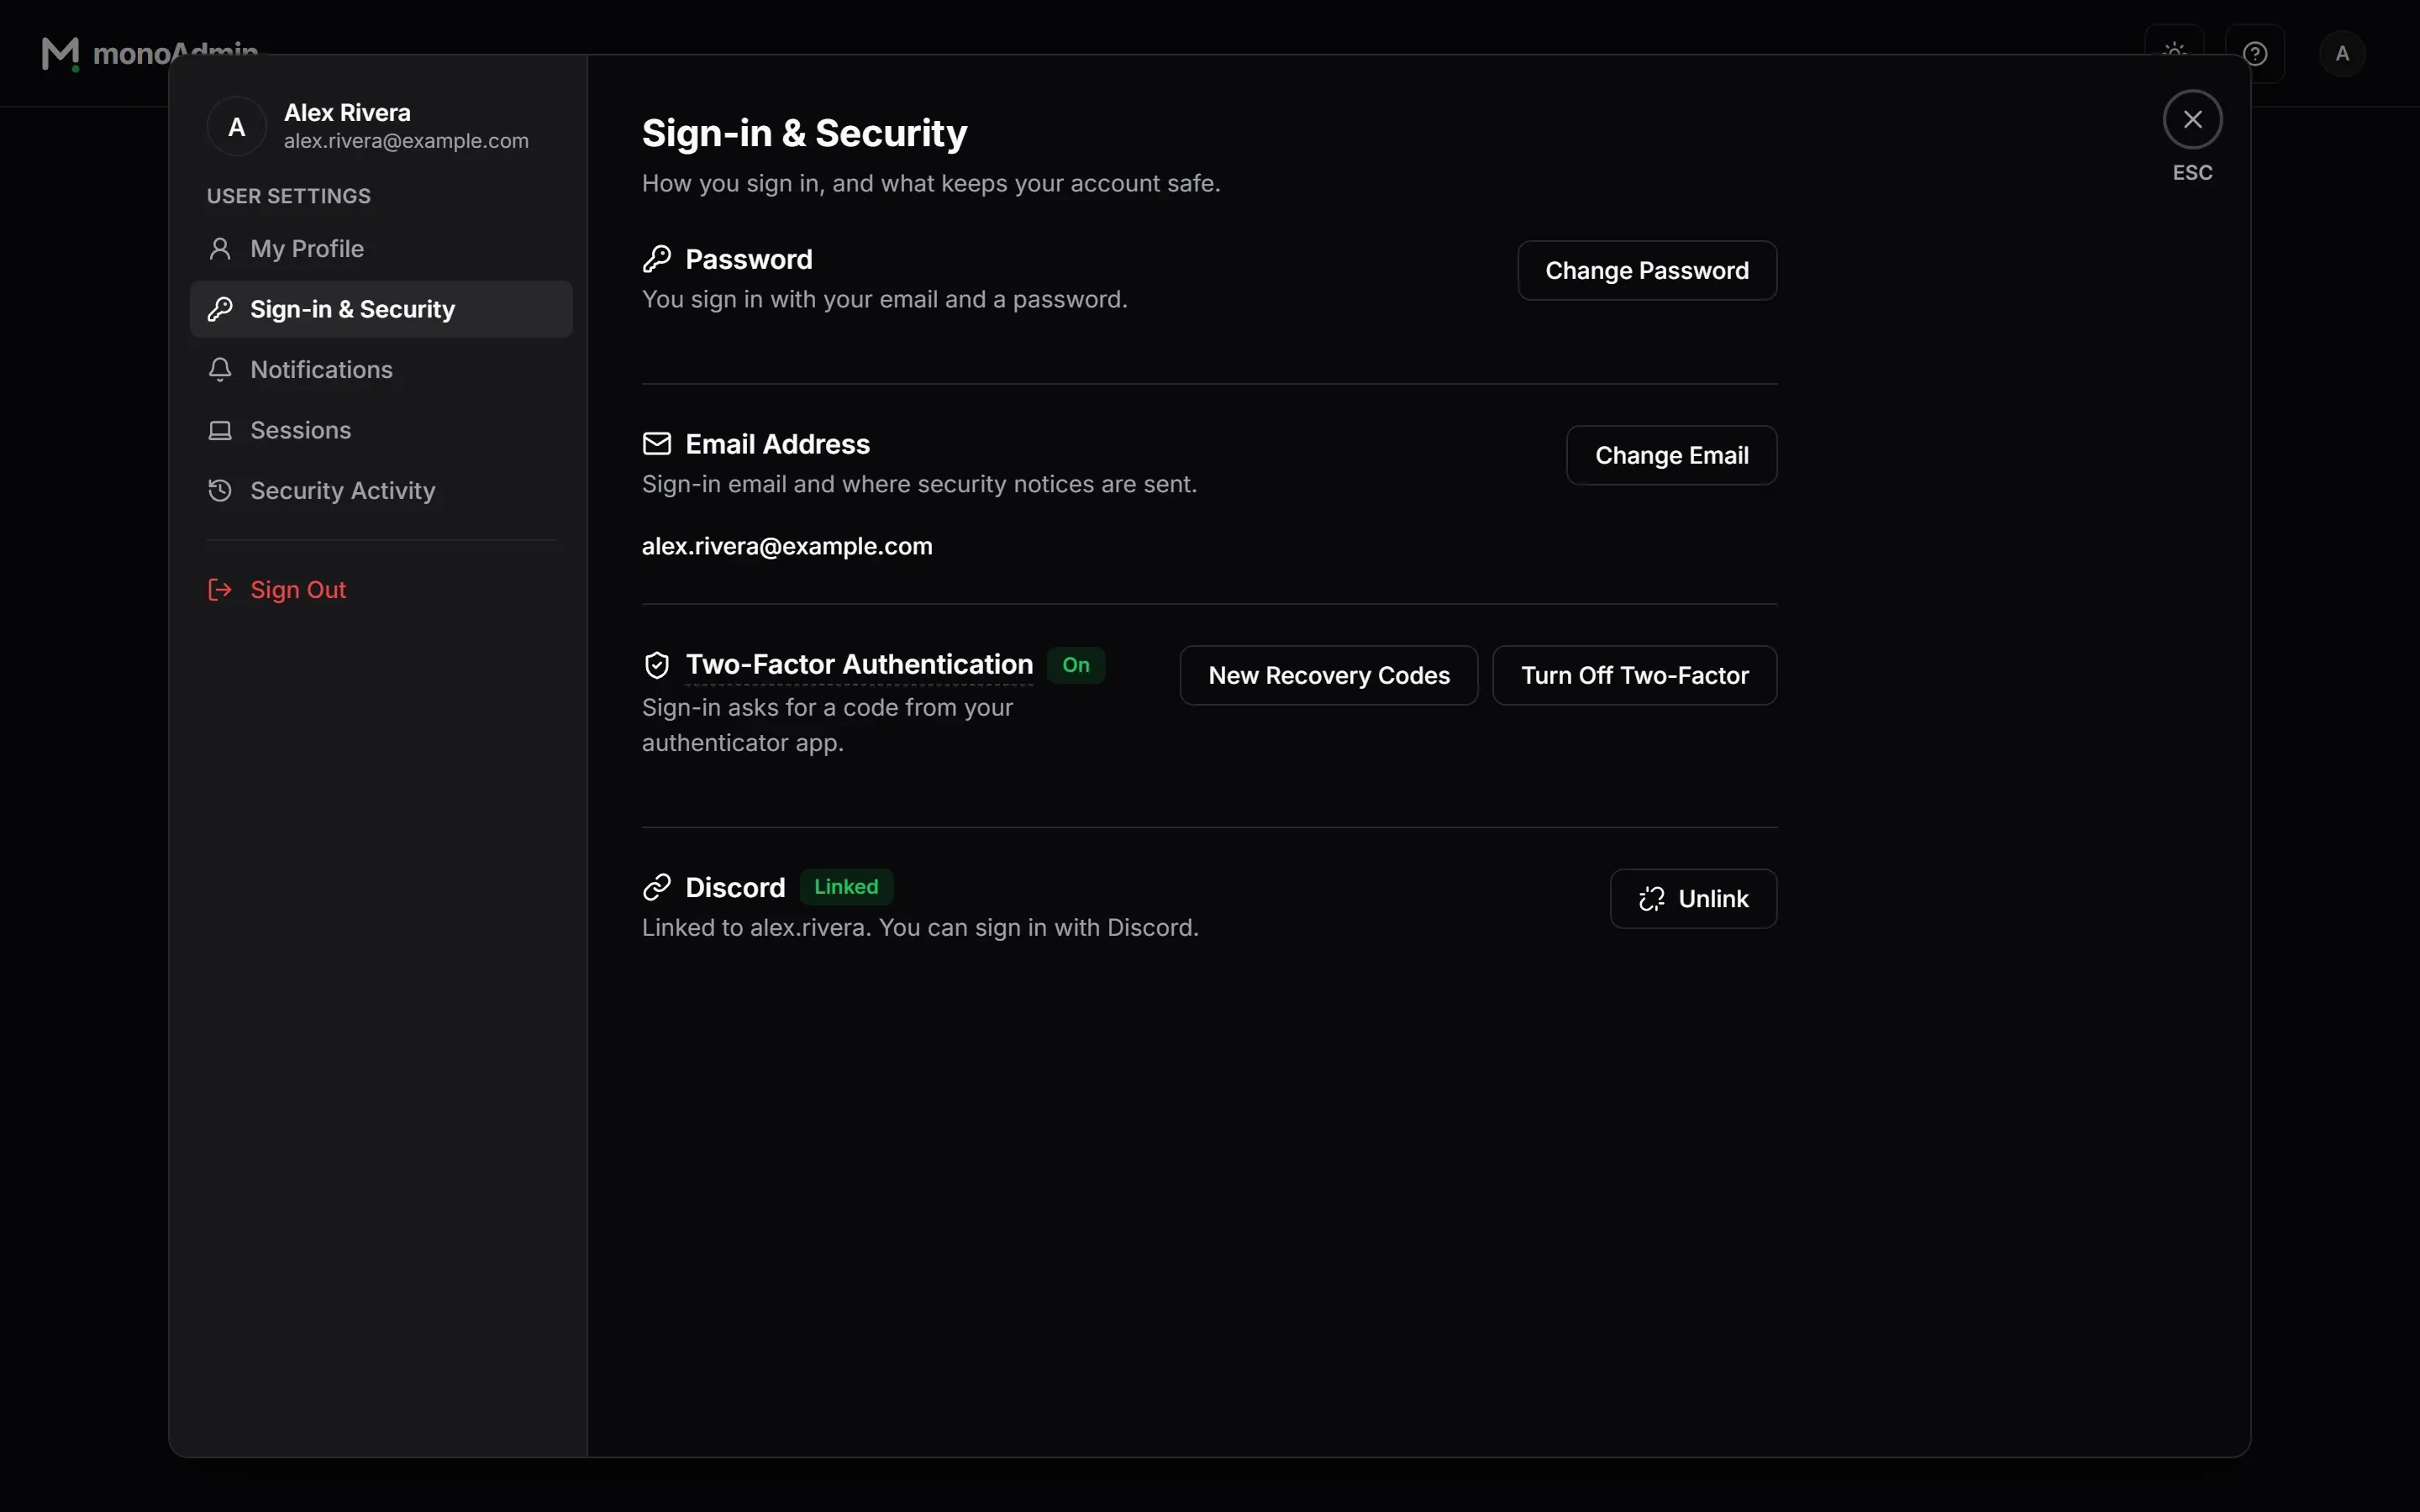Open the account avatar in the top-right corner

2342,53
